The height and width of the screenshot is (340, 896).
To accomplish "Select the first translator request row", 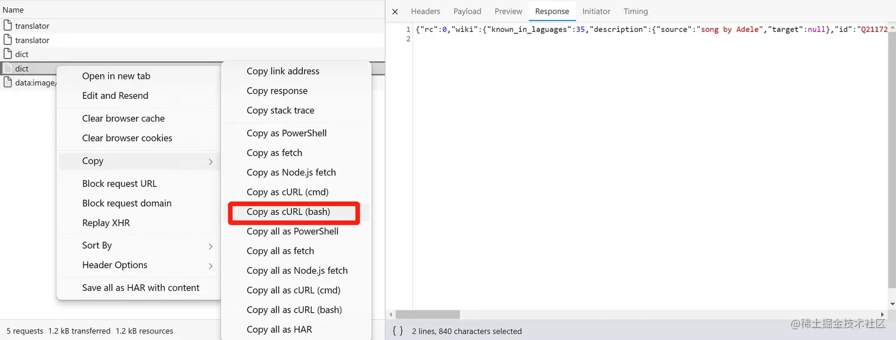I will 192,25.
